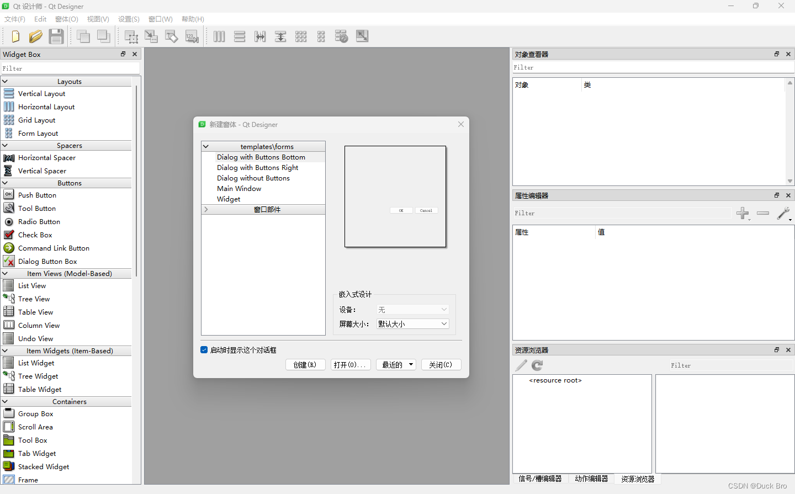Select the Edit Widgets mode icon
795x494 pixels.
pyautogui.click(x=131, y=36)
